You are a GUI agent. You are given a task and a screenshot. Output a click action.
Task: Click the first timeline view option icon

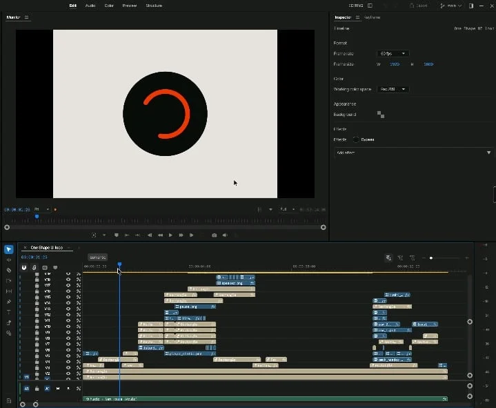tap(388, 258)
